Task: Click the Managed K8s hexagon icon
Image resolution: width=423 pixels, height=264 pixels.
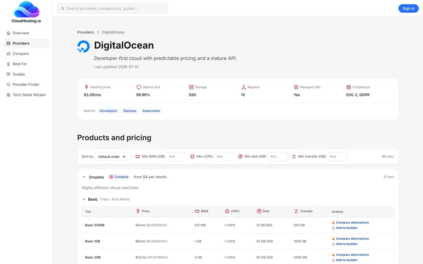Action: coord(296,87)
